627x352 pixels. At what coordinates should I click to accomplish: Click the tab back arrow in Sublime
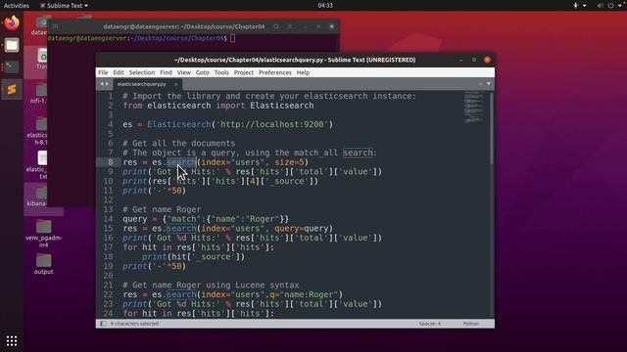click(102, 84)
